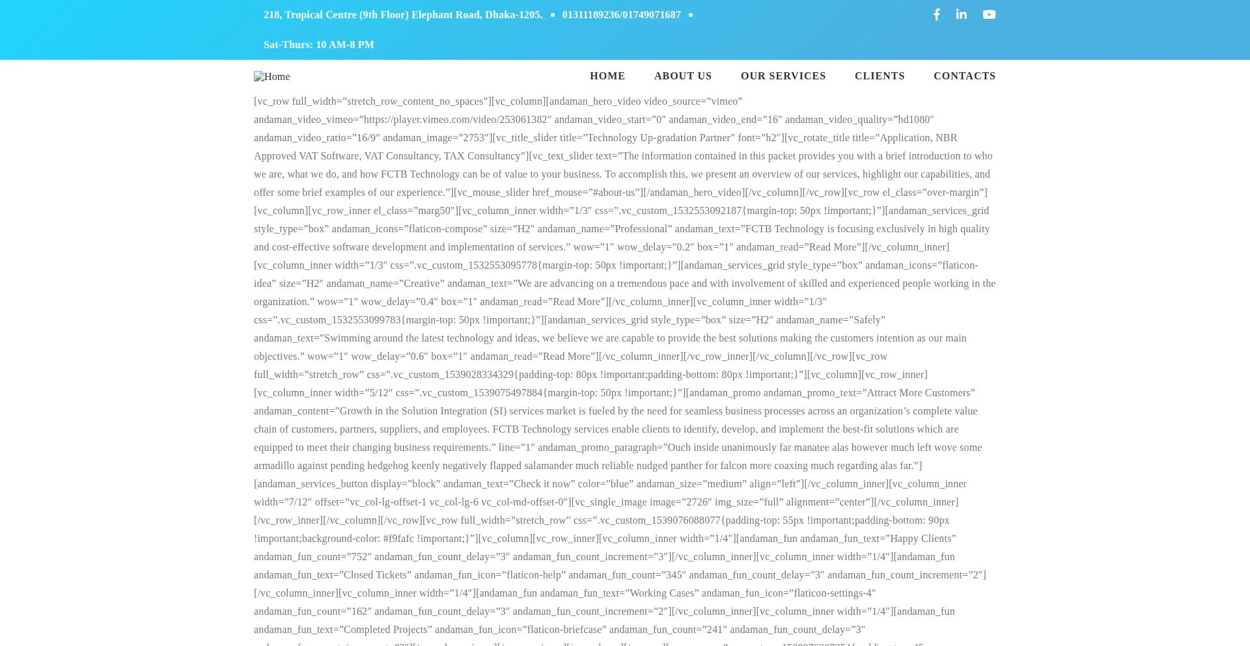1250x646 pixels.
Task: Click the line starting 'and cost-effective software development'
Action: point(602,247)
